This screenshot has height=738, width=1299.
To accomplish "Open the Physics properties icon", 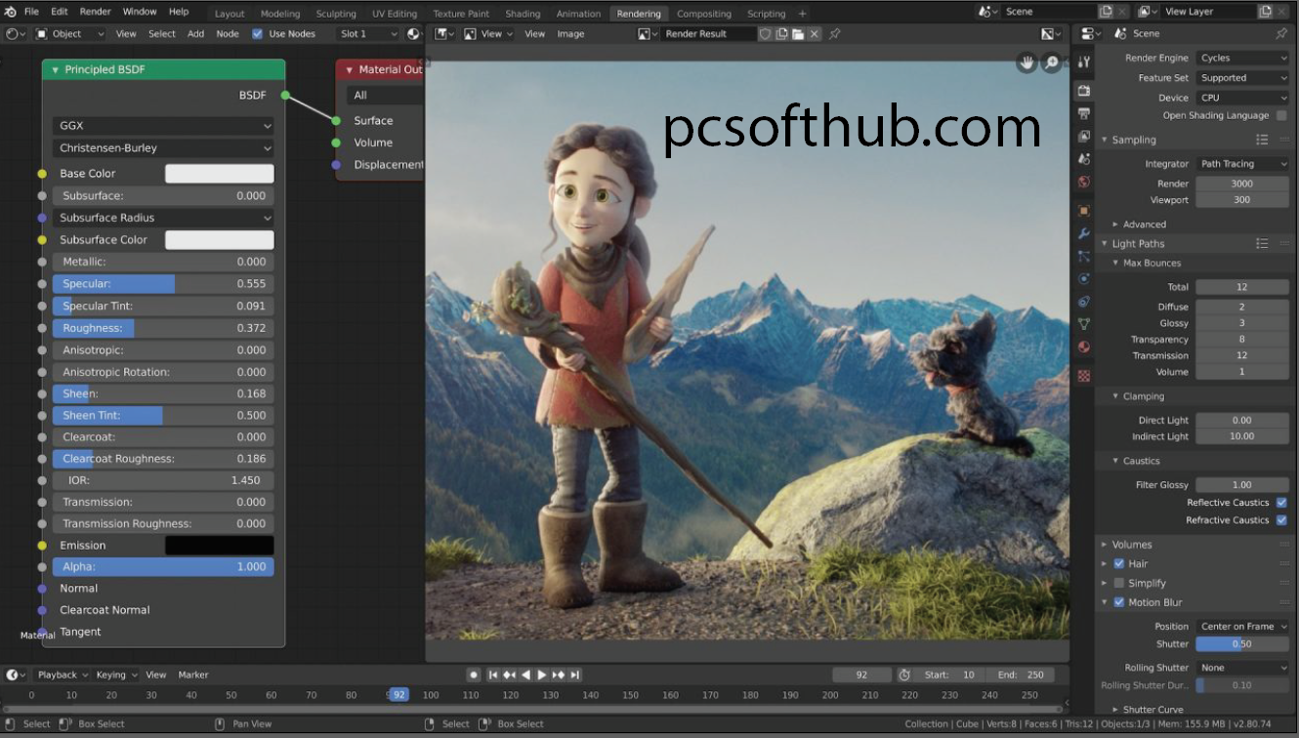I will [x=1083, y=279].
